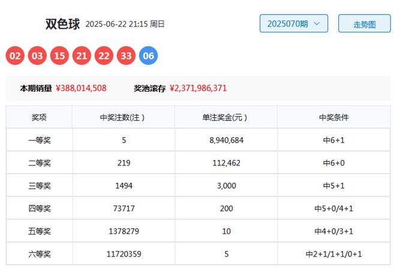Click the 奖池滚存 label
The height and width of the screenshot is (271, 397).
[150, 88]
